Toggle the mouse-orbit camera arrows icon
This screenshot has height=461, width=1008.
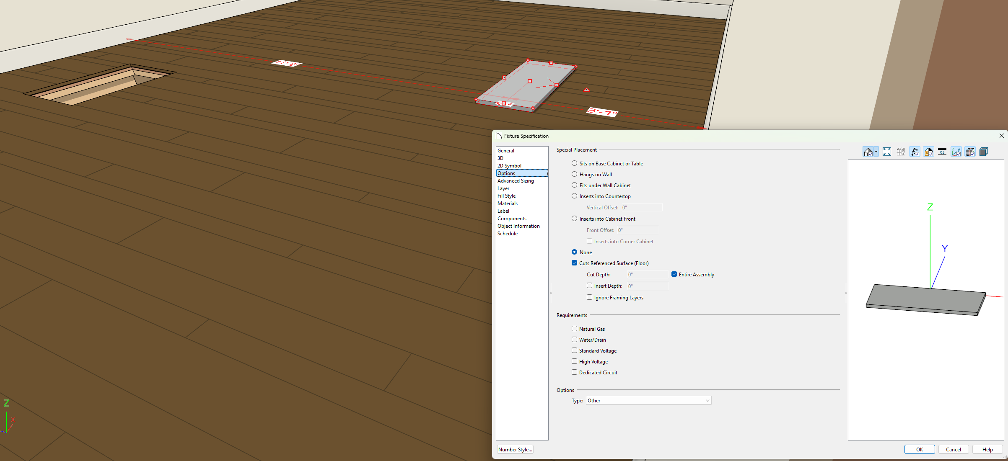(x=915, y=152)
